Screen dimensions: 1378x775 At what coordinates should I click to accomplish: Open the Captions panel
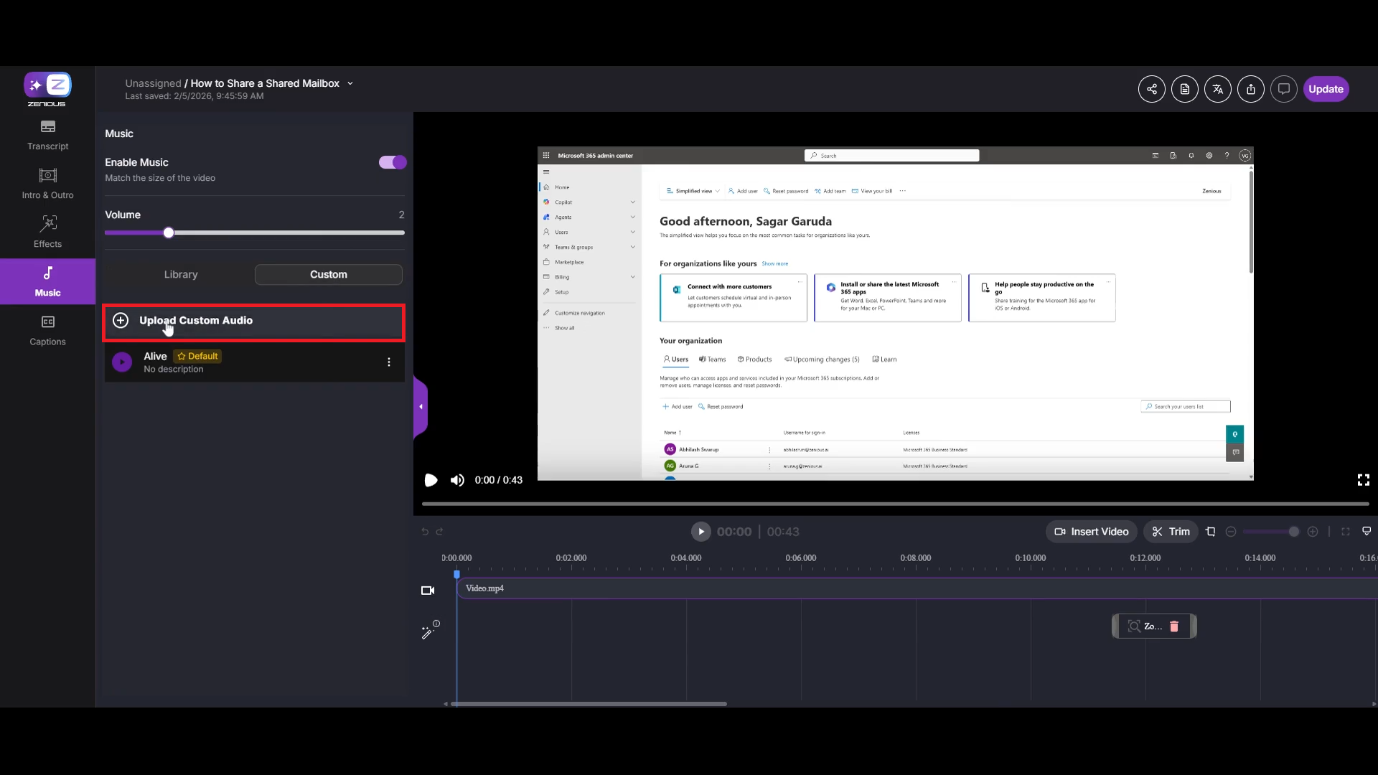pyautogui.click(x=47, y=330)
